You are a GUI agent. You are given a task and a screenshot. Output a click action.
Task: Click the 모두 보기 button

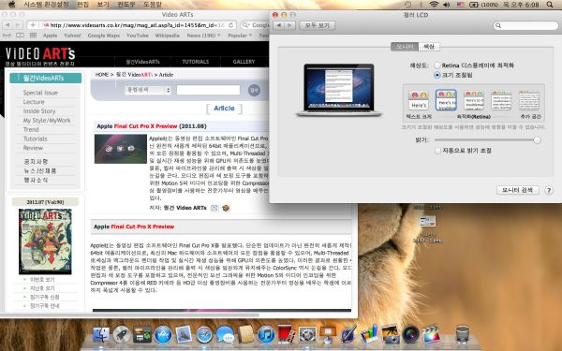318,26
